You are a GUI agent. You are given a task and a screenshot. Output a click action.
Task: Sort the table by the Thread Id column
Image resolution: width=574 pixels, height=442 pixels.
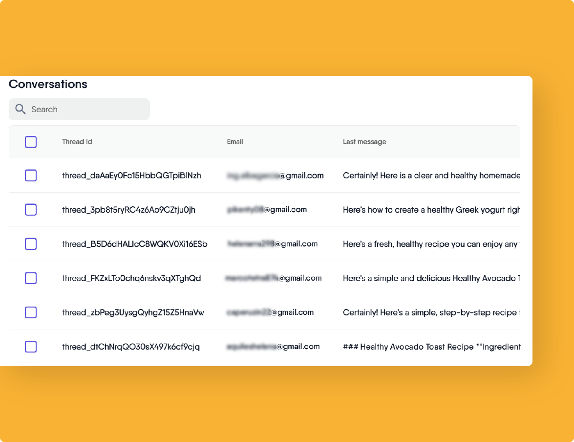pyautogui.click(x=77, y=142)
